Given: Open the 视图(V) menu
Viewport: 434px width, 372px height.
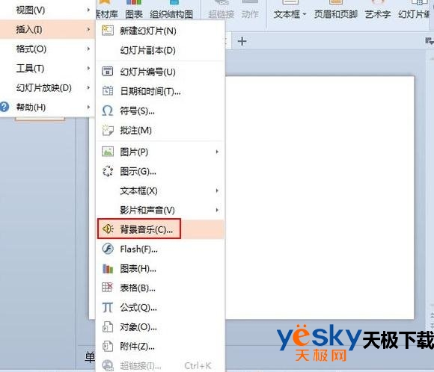Looking at the screenshot, I should (x=47, y=10).
